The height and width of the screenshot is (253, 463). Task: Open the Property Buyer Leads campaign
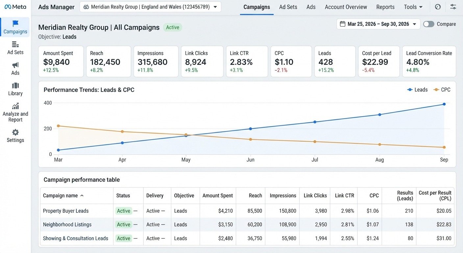click(66, 211)
